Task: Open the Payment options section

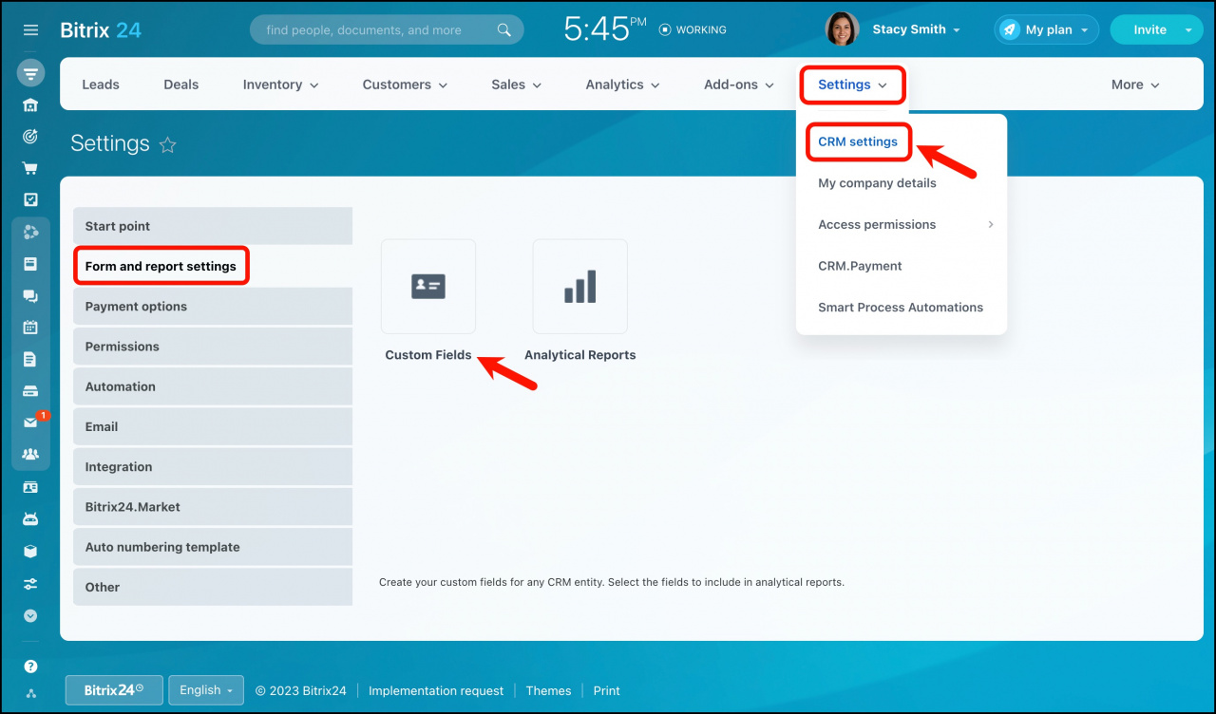Action: pyautogui.click(x=213, y=307)
